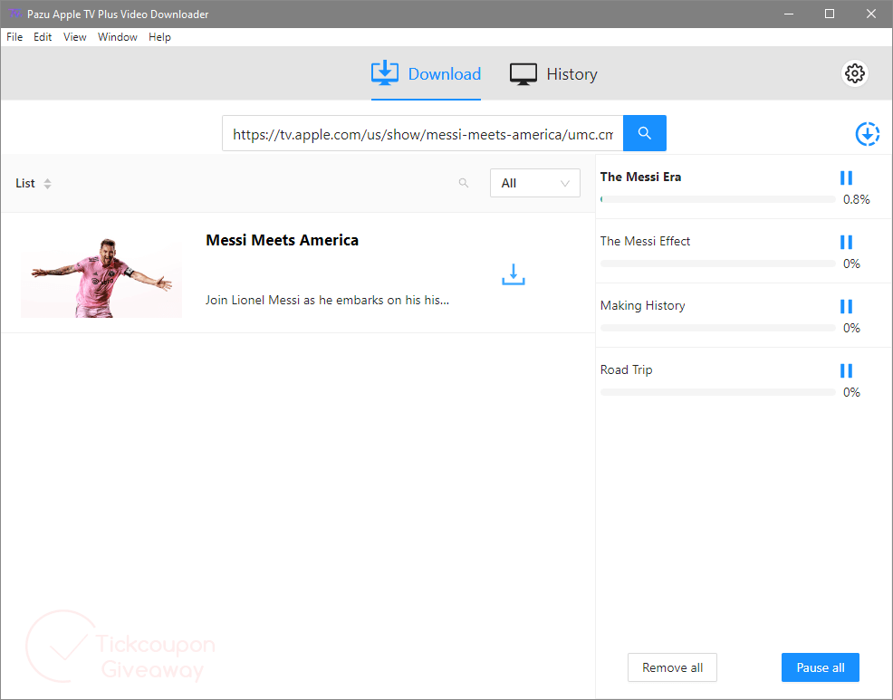Download Messi Meets America via arrow icon
This screenshot has width=893, height=700.
click(514, 273)
